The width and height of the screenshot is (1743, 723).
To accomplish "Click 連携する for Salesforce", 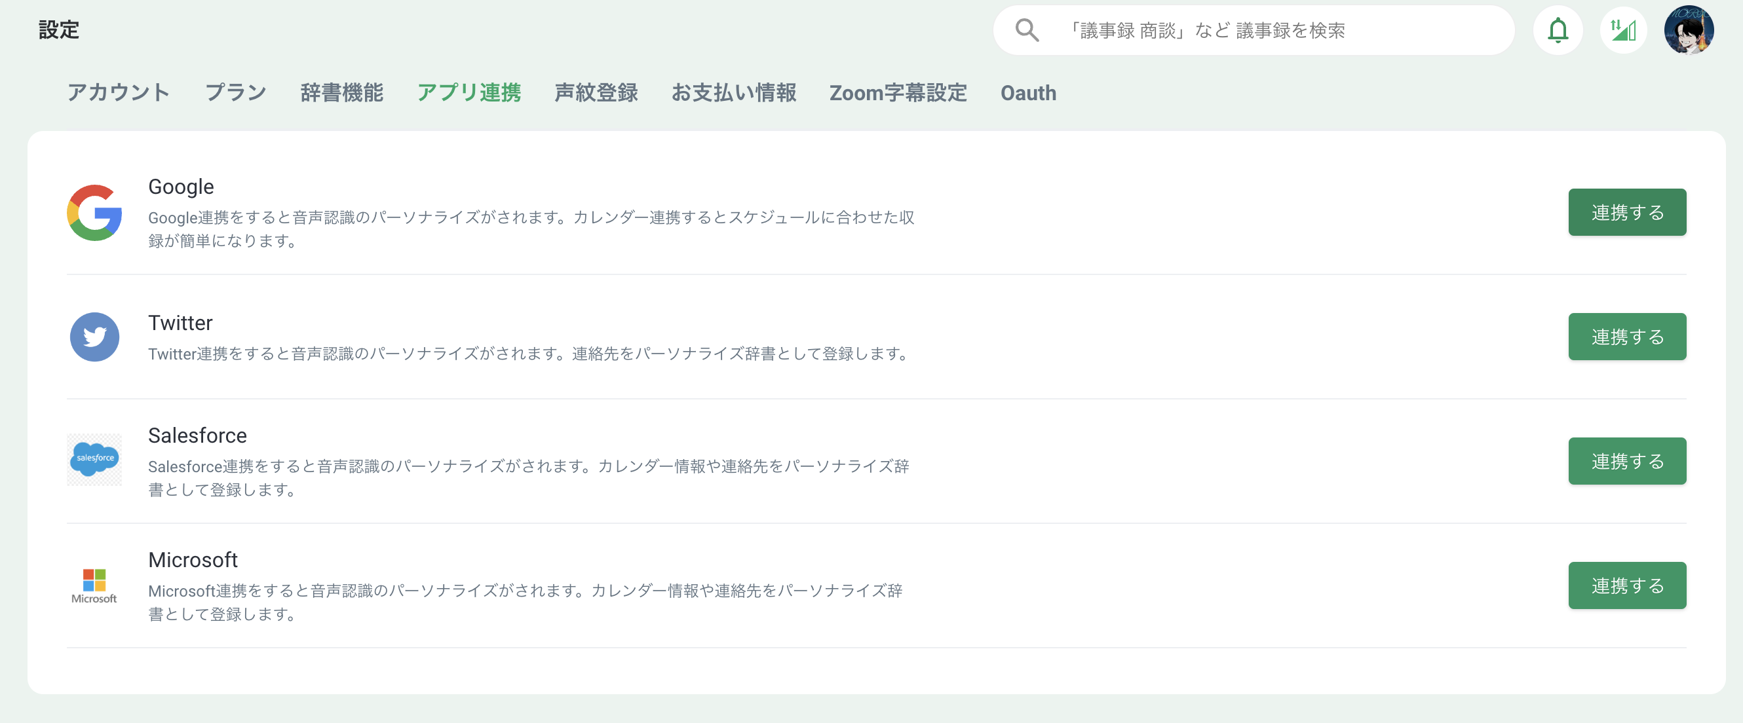I will [x=1627, y=461].
